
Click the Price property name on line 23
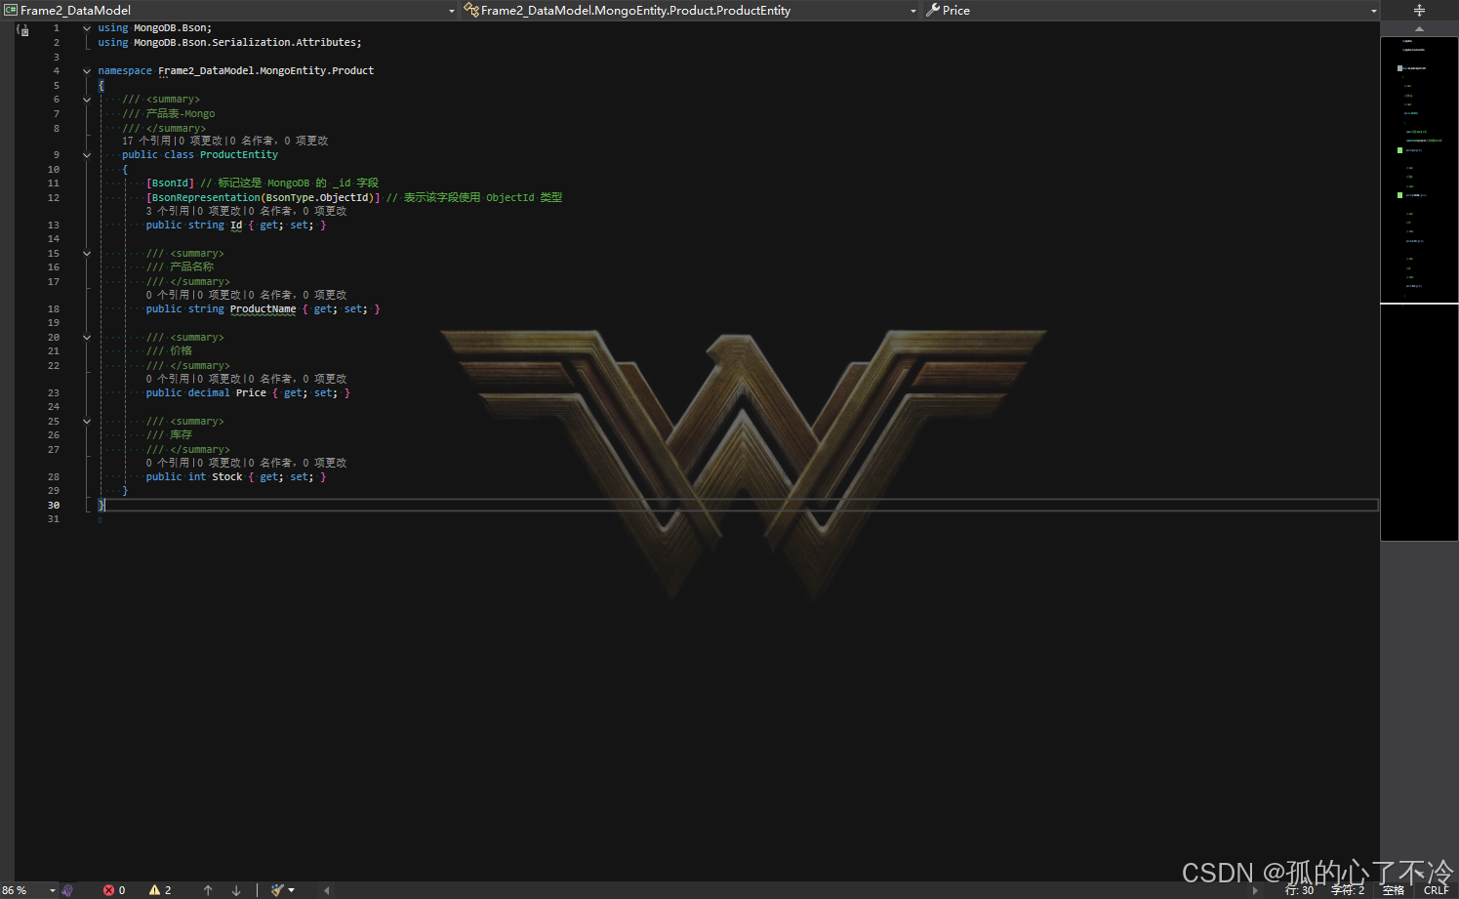[251, 393]
